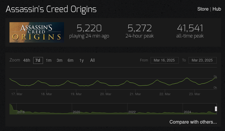Select the 1y zoom range
Viewport: 225px width, 131px height.
(x=82, y=60)
